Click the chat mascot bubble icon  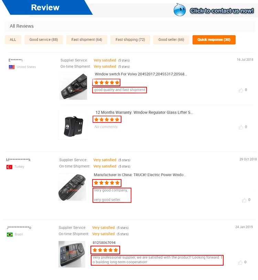[x=180, y=10]
